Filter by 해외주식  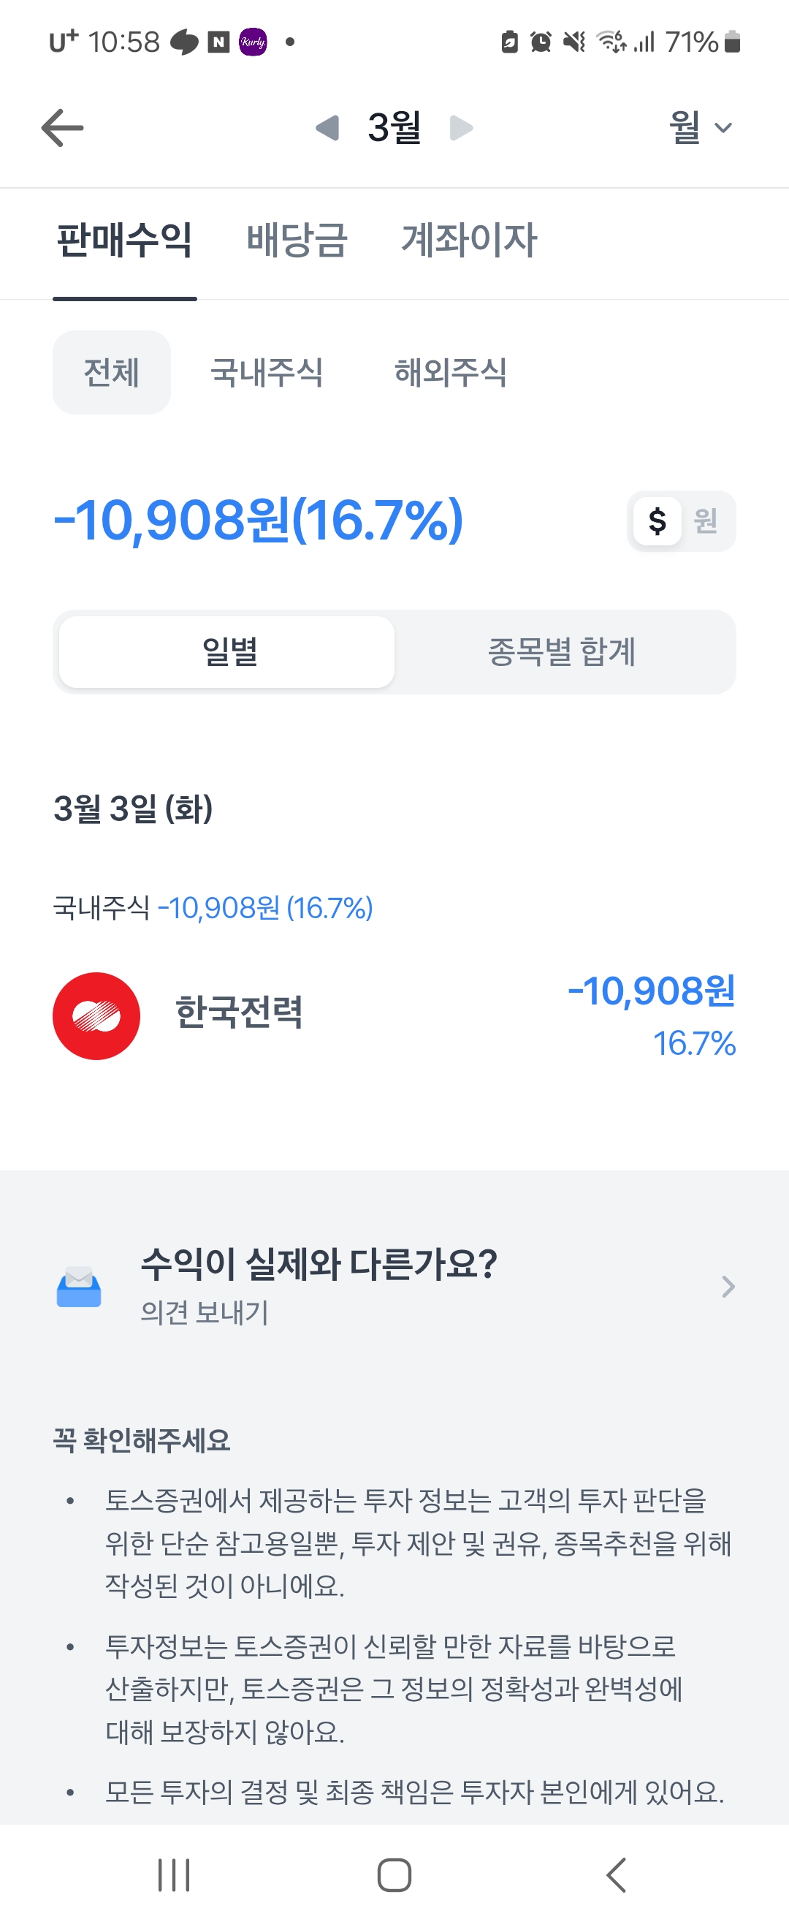pos(450,372)
